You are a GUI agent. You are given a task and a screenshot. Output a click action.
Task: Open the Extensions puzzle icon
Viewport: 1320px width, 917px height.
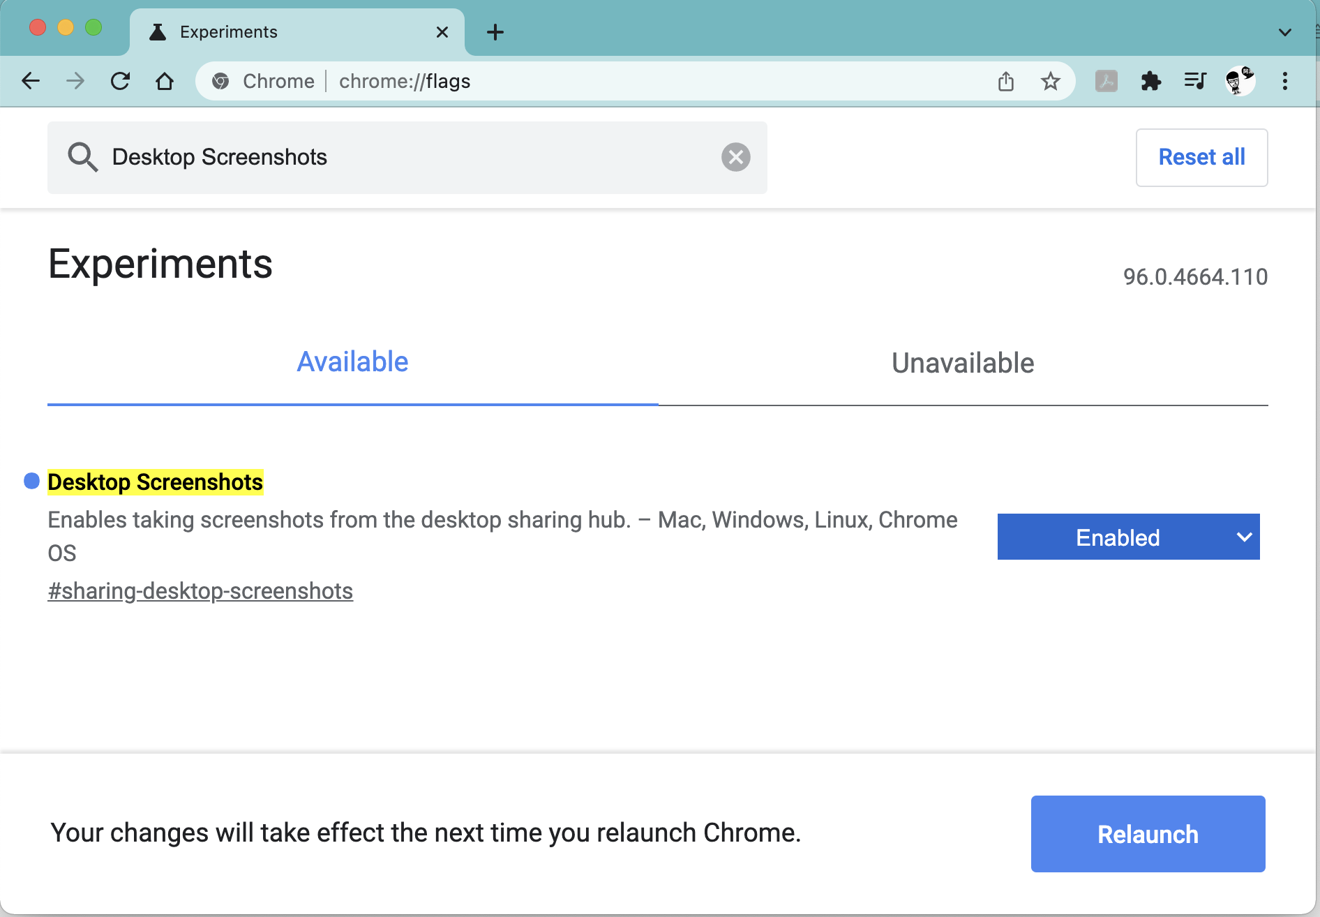(1150, 81)
